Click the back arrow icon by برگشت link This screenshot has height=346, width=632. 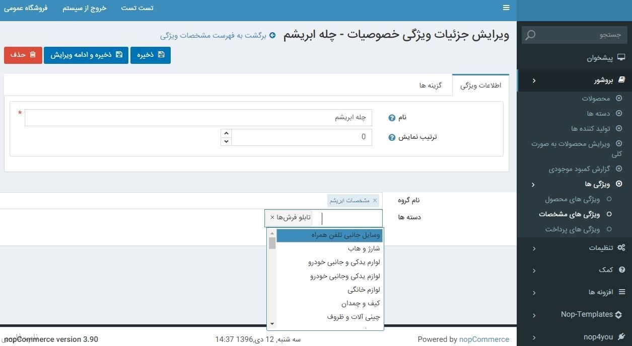tap(272, 36)
